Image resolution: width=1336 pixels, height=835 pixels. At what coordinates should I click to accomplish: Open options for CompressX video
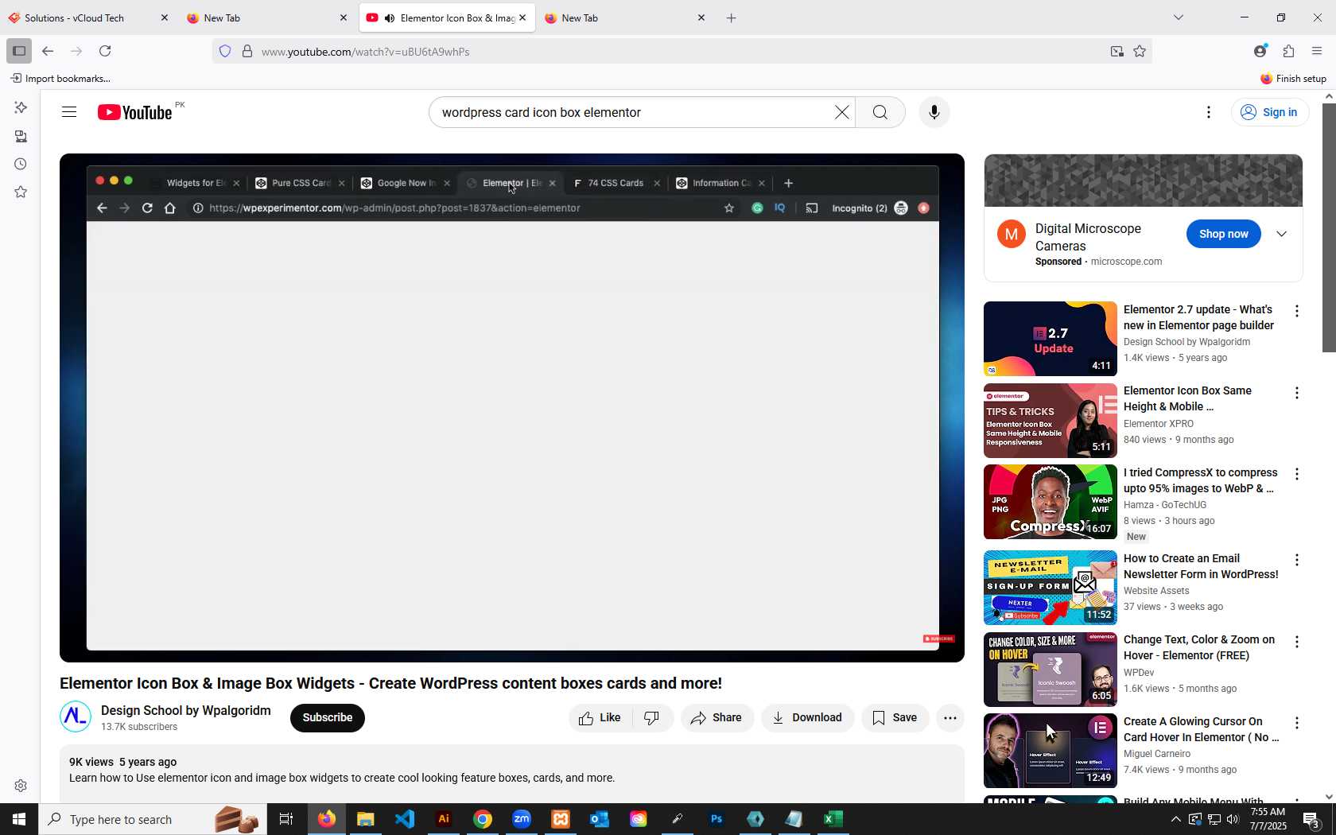[x=1297, y=474]
